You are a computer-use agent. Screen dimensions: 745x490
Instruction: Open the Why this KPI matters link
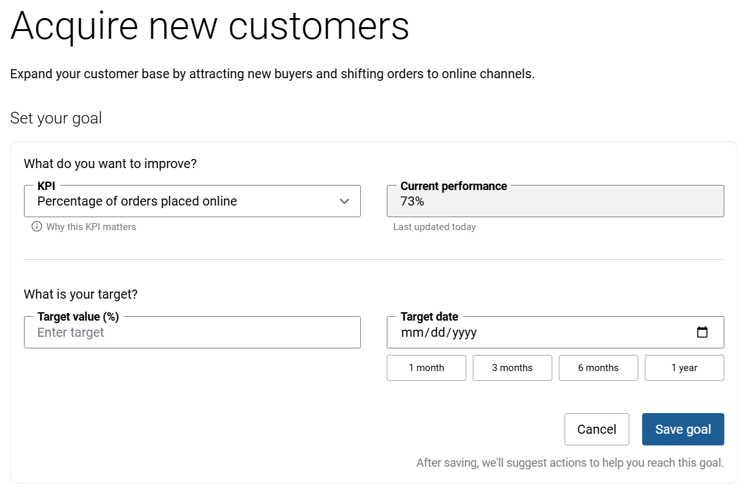point(91,227)
